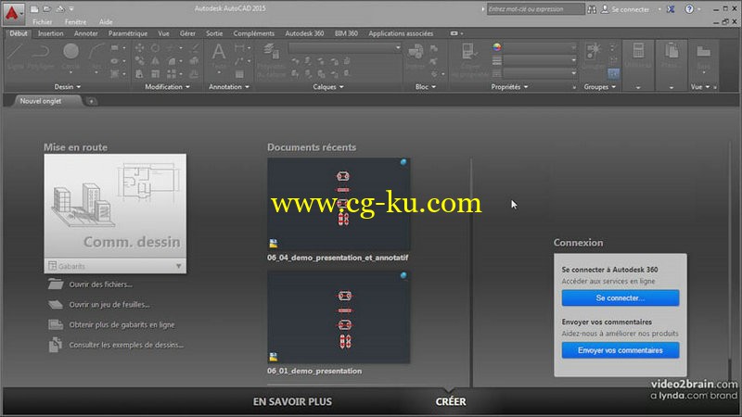Screen dimensions: 742x417
Task: Click Ouvrir un jeu de feuilles... link
Action: coord(109,305)
